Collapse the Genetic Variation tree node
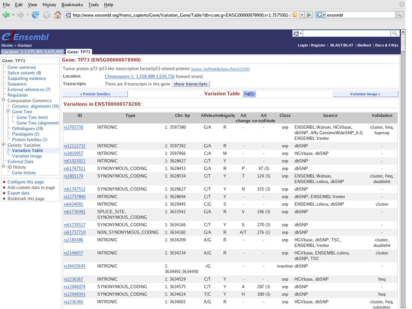 click(4, 144)
